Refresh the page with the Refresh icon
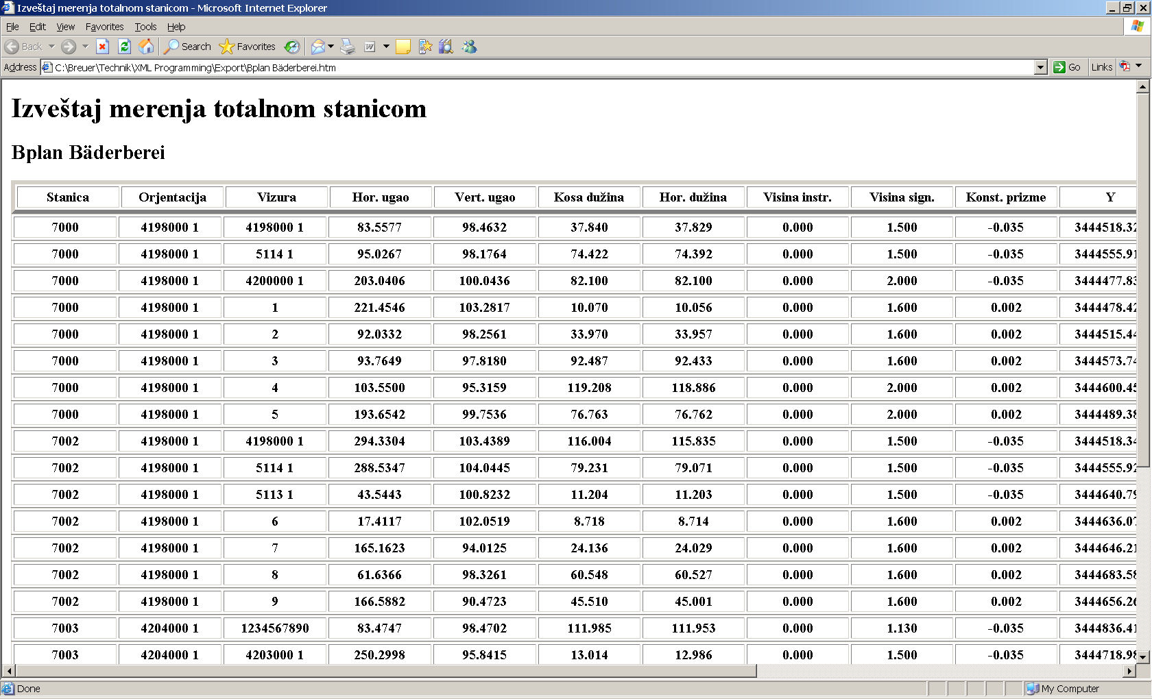The width and height of the screenshot is (1152, 699). (x=124, y=47)
